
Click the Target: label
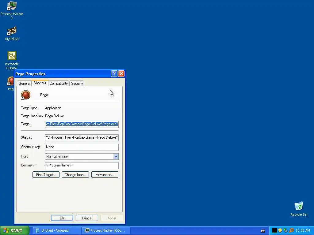pos(26,124)
